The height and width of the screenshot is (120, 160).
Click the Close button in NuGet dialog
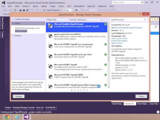click(x=141, y=96)
